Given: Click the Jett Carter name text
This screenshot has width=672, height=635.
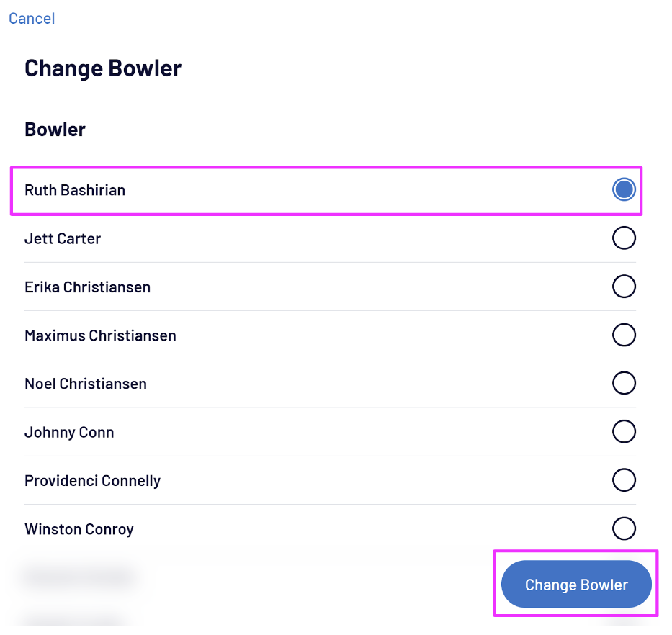Looking at the screenshot, I should (x=63, y=238).
